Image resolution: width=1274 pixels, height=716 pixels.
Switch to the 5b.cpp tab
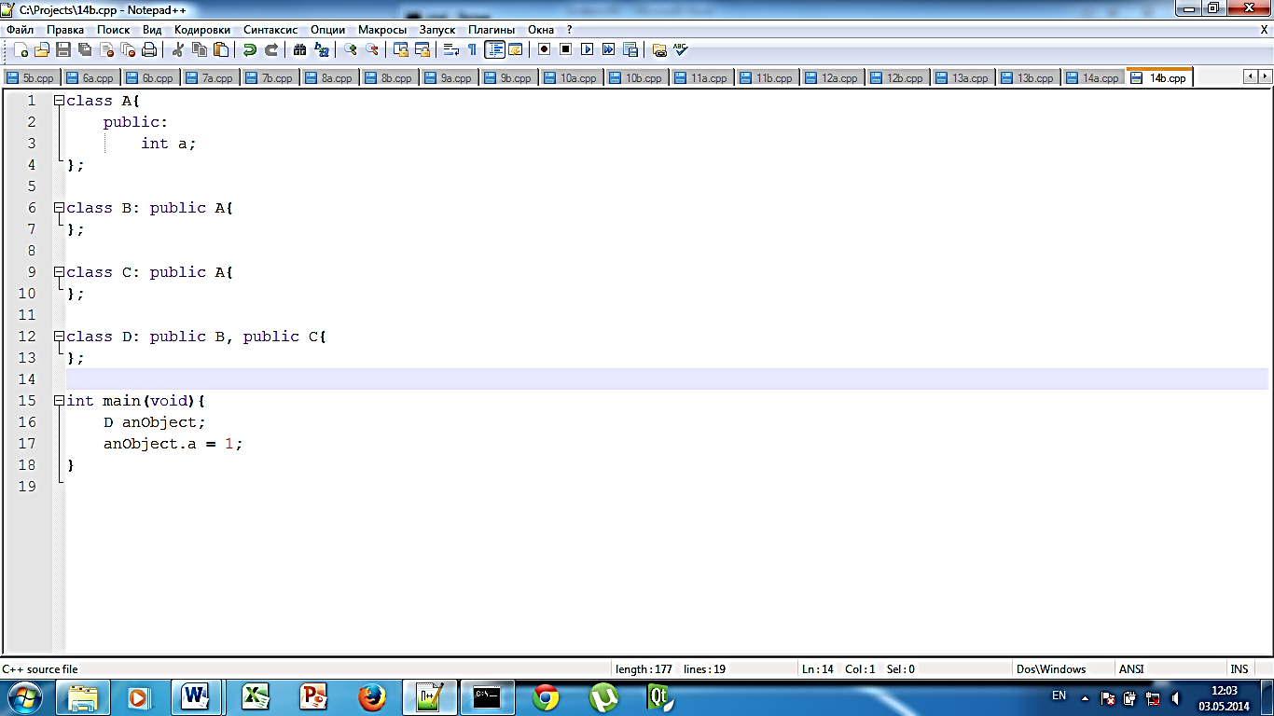click(x=31, y=78)
